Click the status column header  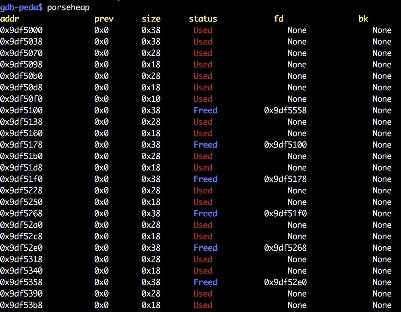click(x=203, y=19)
